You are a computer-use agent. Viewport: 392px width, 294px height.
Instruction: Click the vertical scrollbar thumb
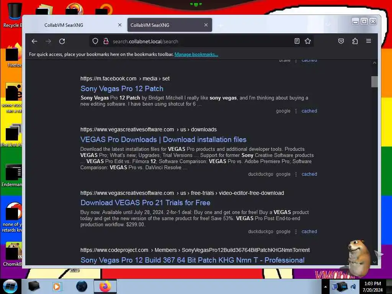pyautogui.click(x=374, y=82)
